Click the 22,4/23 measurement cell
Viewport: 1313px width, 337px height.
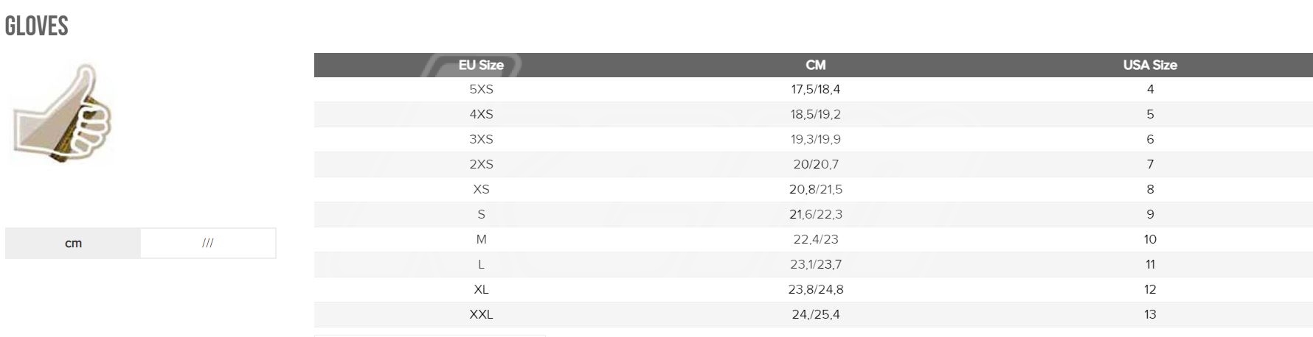(815, 239)
